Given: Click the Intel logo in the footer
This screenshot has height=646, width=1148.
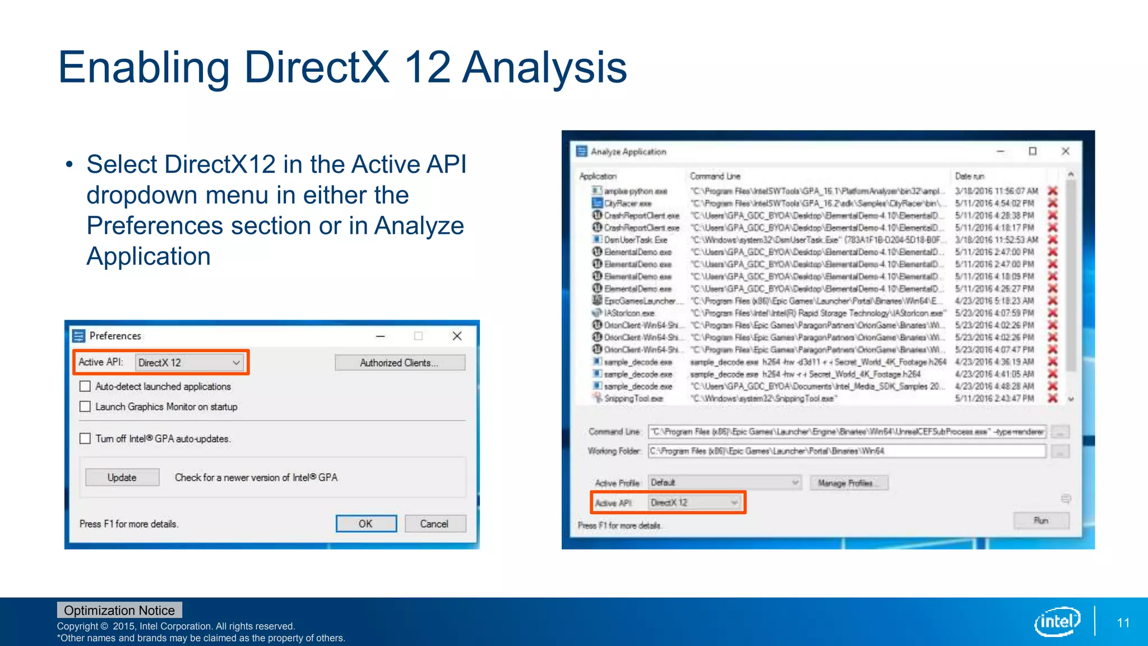Looking at the screenshot, I should click(1057, 622).
